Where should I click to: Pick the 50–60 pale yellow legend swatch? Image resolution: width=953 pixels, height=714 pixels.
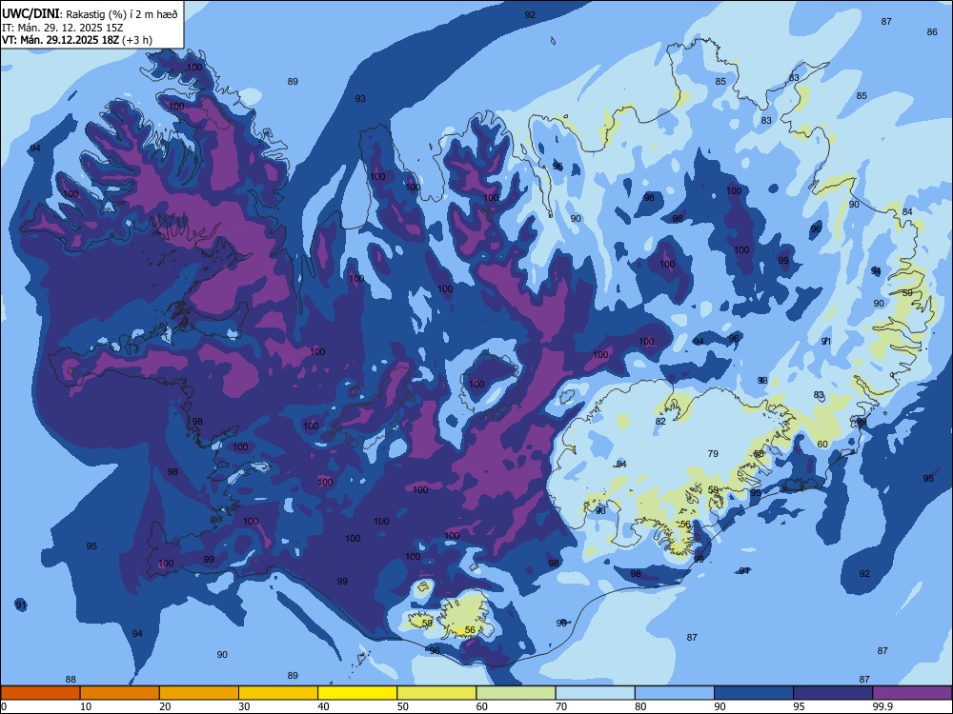pos(437,693)
